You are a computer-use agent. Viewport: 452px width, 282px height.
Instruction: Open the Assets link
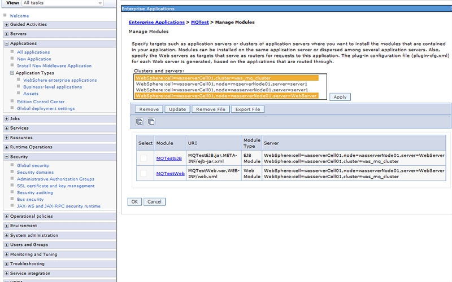[x=31, y=94]
